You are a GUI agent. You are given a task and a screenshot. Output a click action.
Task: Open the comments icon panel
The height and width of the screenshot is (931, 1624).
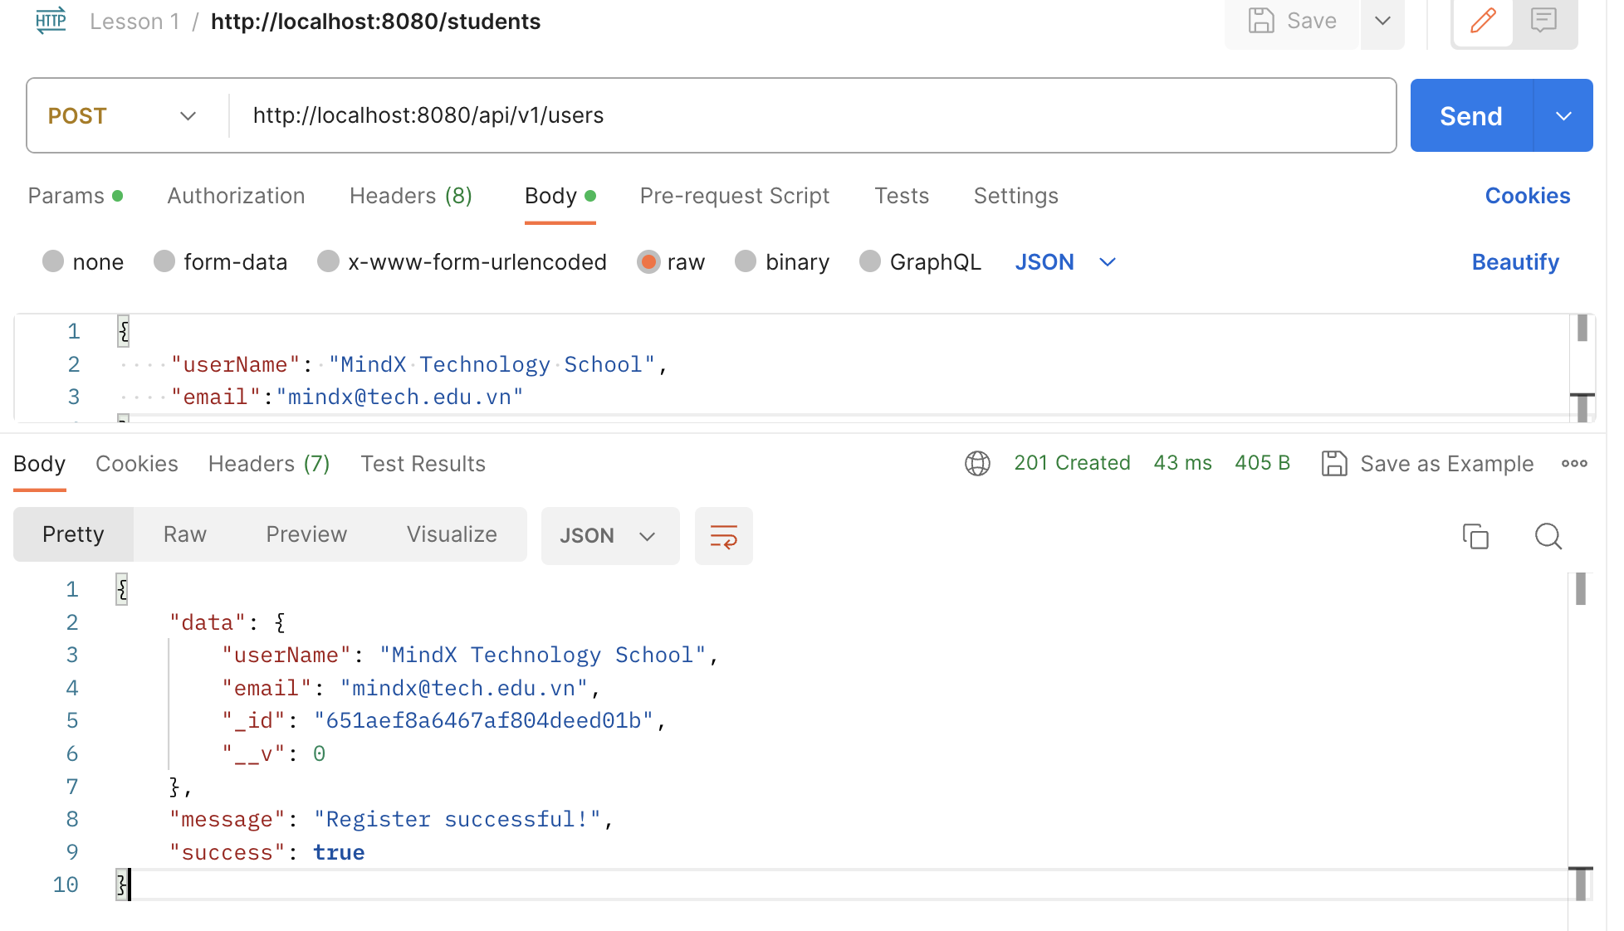click(1543, 21)
